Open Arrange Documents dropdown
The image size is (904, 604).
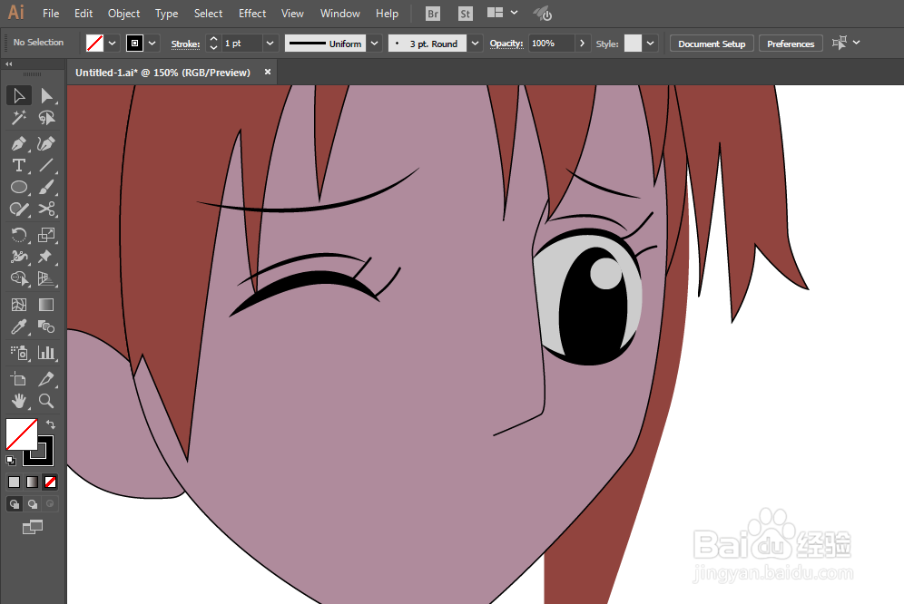502,13
